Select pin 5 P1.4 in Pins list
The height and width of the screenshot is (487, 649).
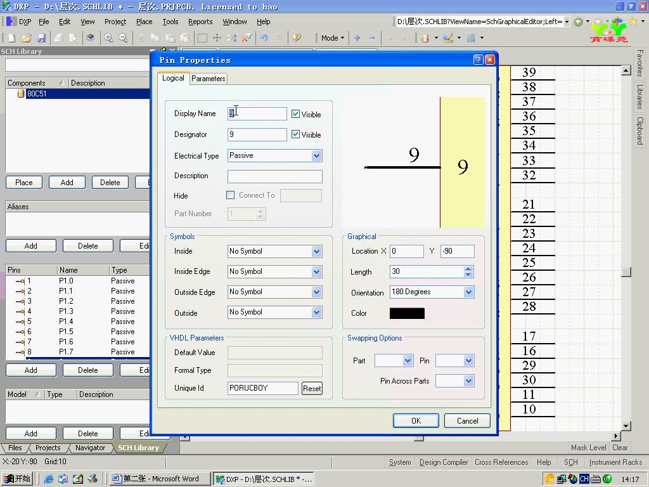pos(78,321)
